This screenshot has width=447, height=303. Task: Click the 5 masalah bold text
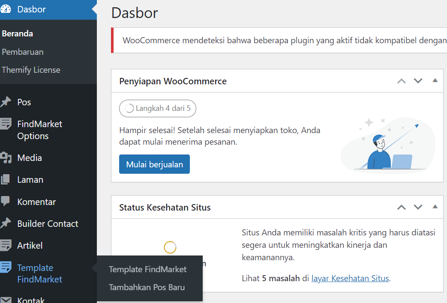pyautogui.click(x=281, y=278)
